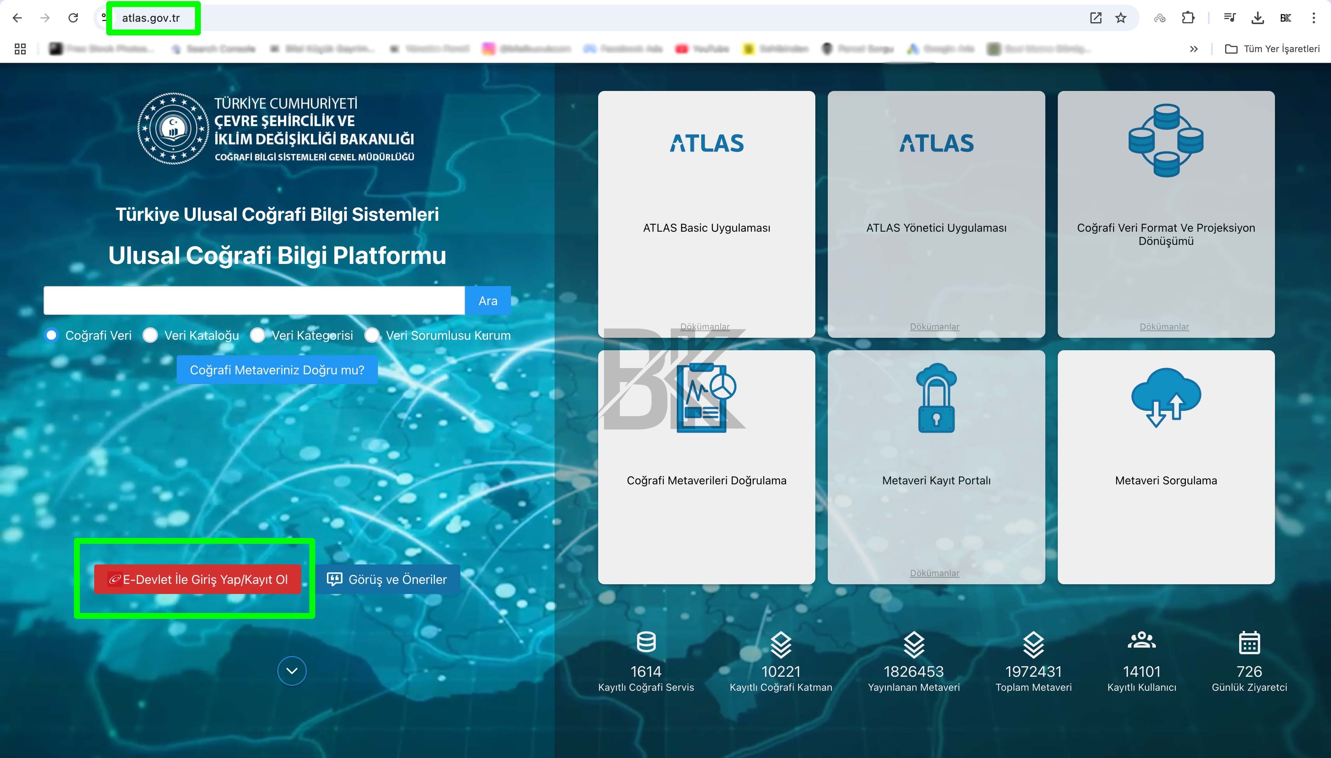Go forward in browser history
The image size is (1331, 758).
click(45, 18)
